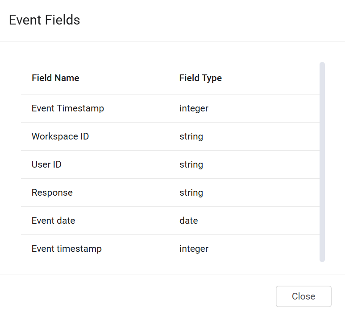Click the table scrollbar

point(322,161)
